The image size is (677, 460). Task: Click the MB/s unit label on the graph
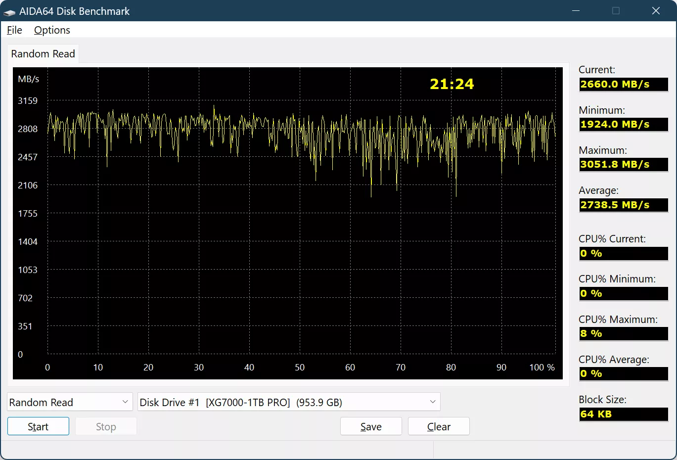pyautogui.click(x=29, y=79)
